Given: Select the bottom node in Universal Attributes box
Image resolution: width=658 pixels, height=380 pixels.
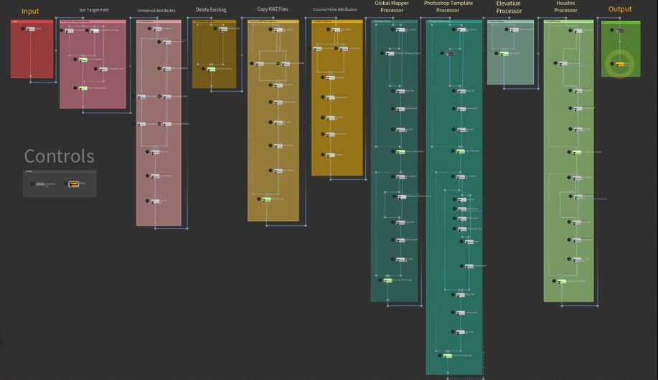Looking at the screenshot, I should point(155,201).
